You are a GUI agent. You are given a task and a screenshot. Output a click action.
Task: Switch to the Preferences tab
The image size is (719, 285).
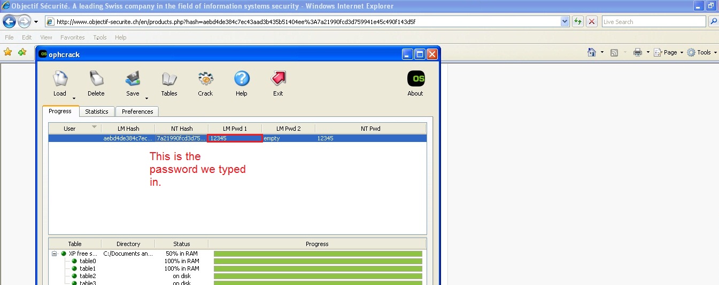[137, 112]
